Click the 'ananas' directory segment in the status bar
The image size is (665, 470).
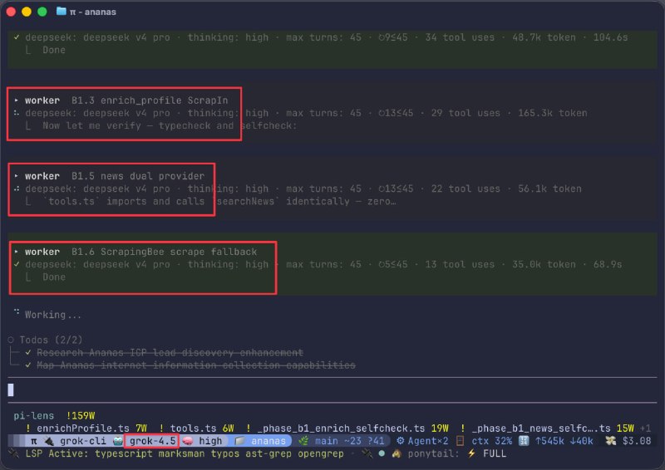(x=268, y=441)
